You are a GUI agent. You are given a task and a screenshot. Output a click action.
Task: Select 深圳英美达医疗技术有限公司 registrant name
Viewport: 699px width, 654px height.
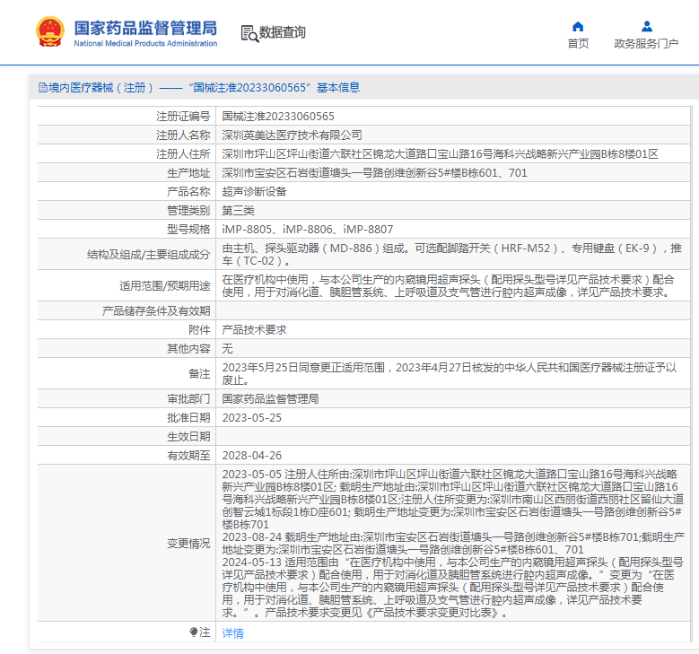[x=292, y=135]
